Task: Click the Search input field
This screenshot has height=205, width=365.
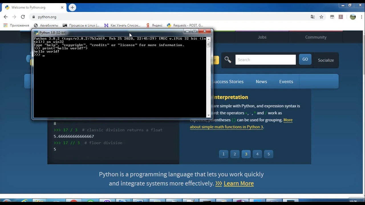Action: [x=265, y=60]
